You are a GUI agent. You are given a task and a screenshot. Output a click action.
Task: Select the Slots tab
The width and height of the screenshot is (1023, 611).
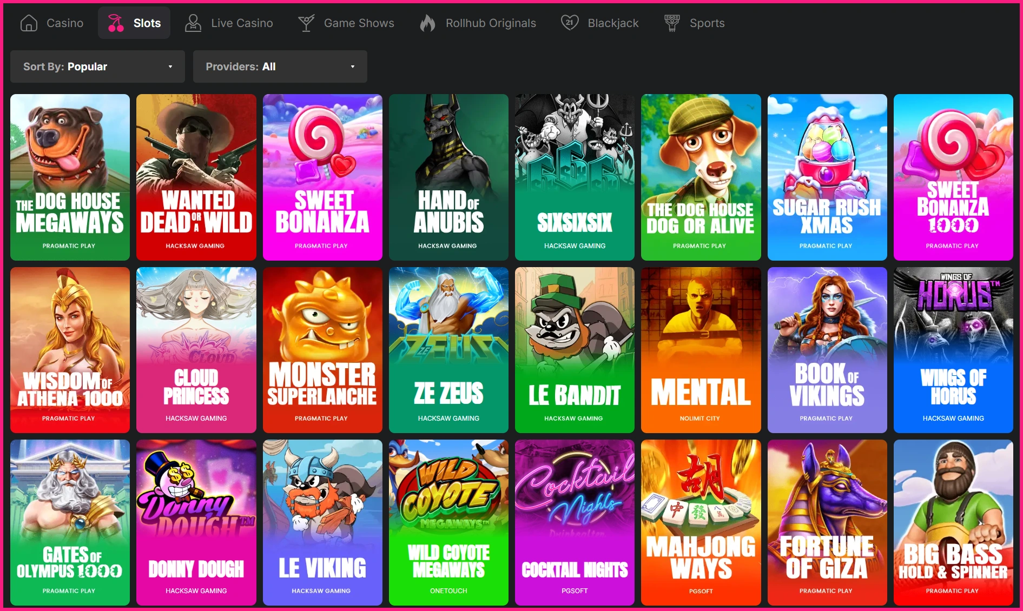[x=134, y=23]
